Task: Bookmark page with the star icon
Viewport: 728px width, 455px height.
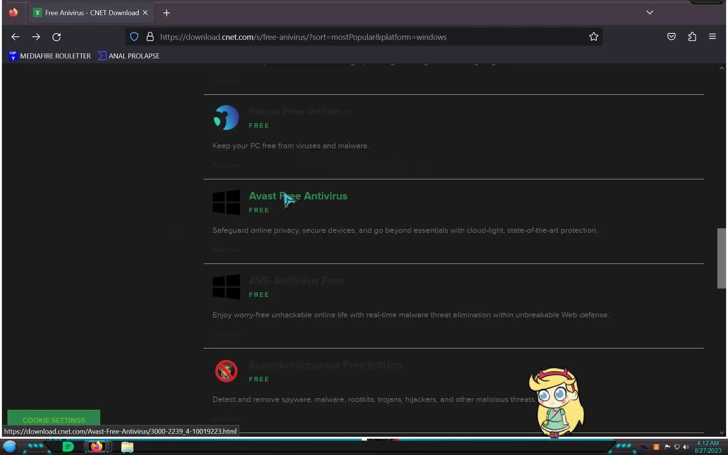Action: (x=593, y=37)
